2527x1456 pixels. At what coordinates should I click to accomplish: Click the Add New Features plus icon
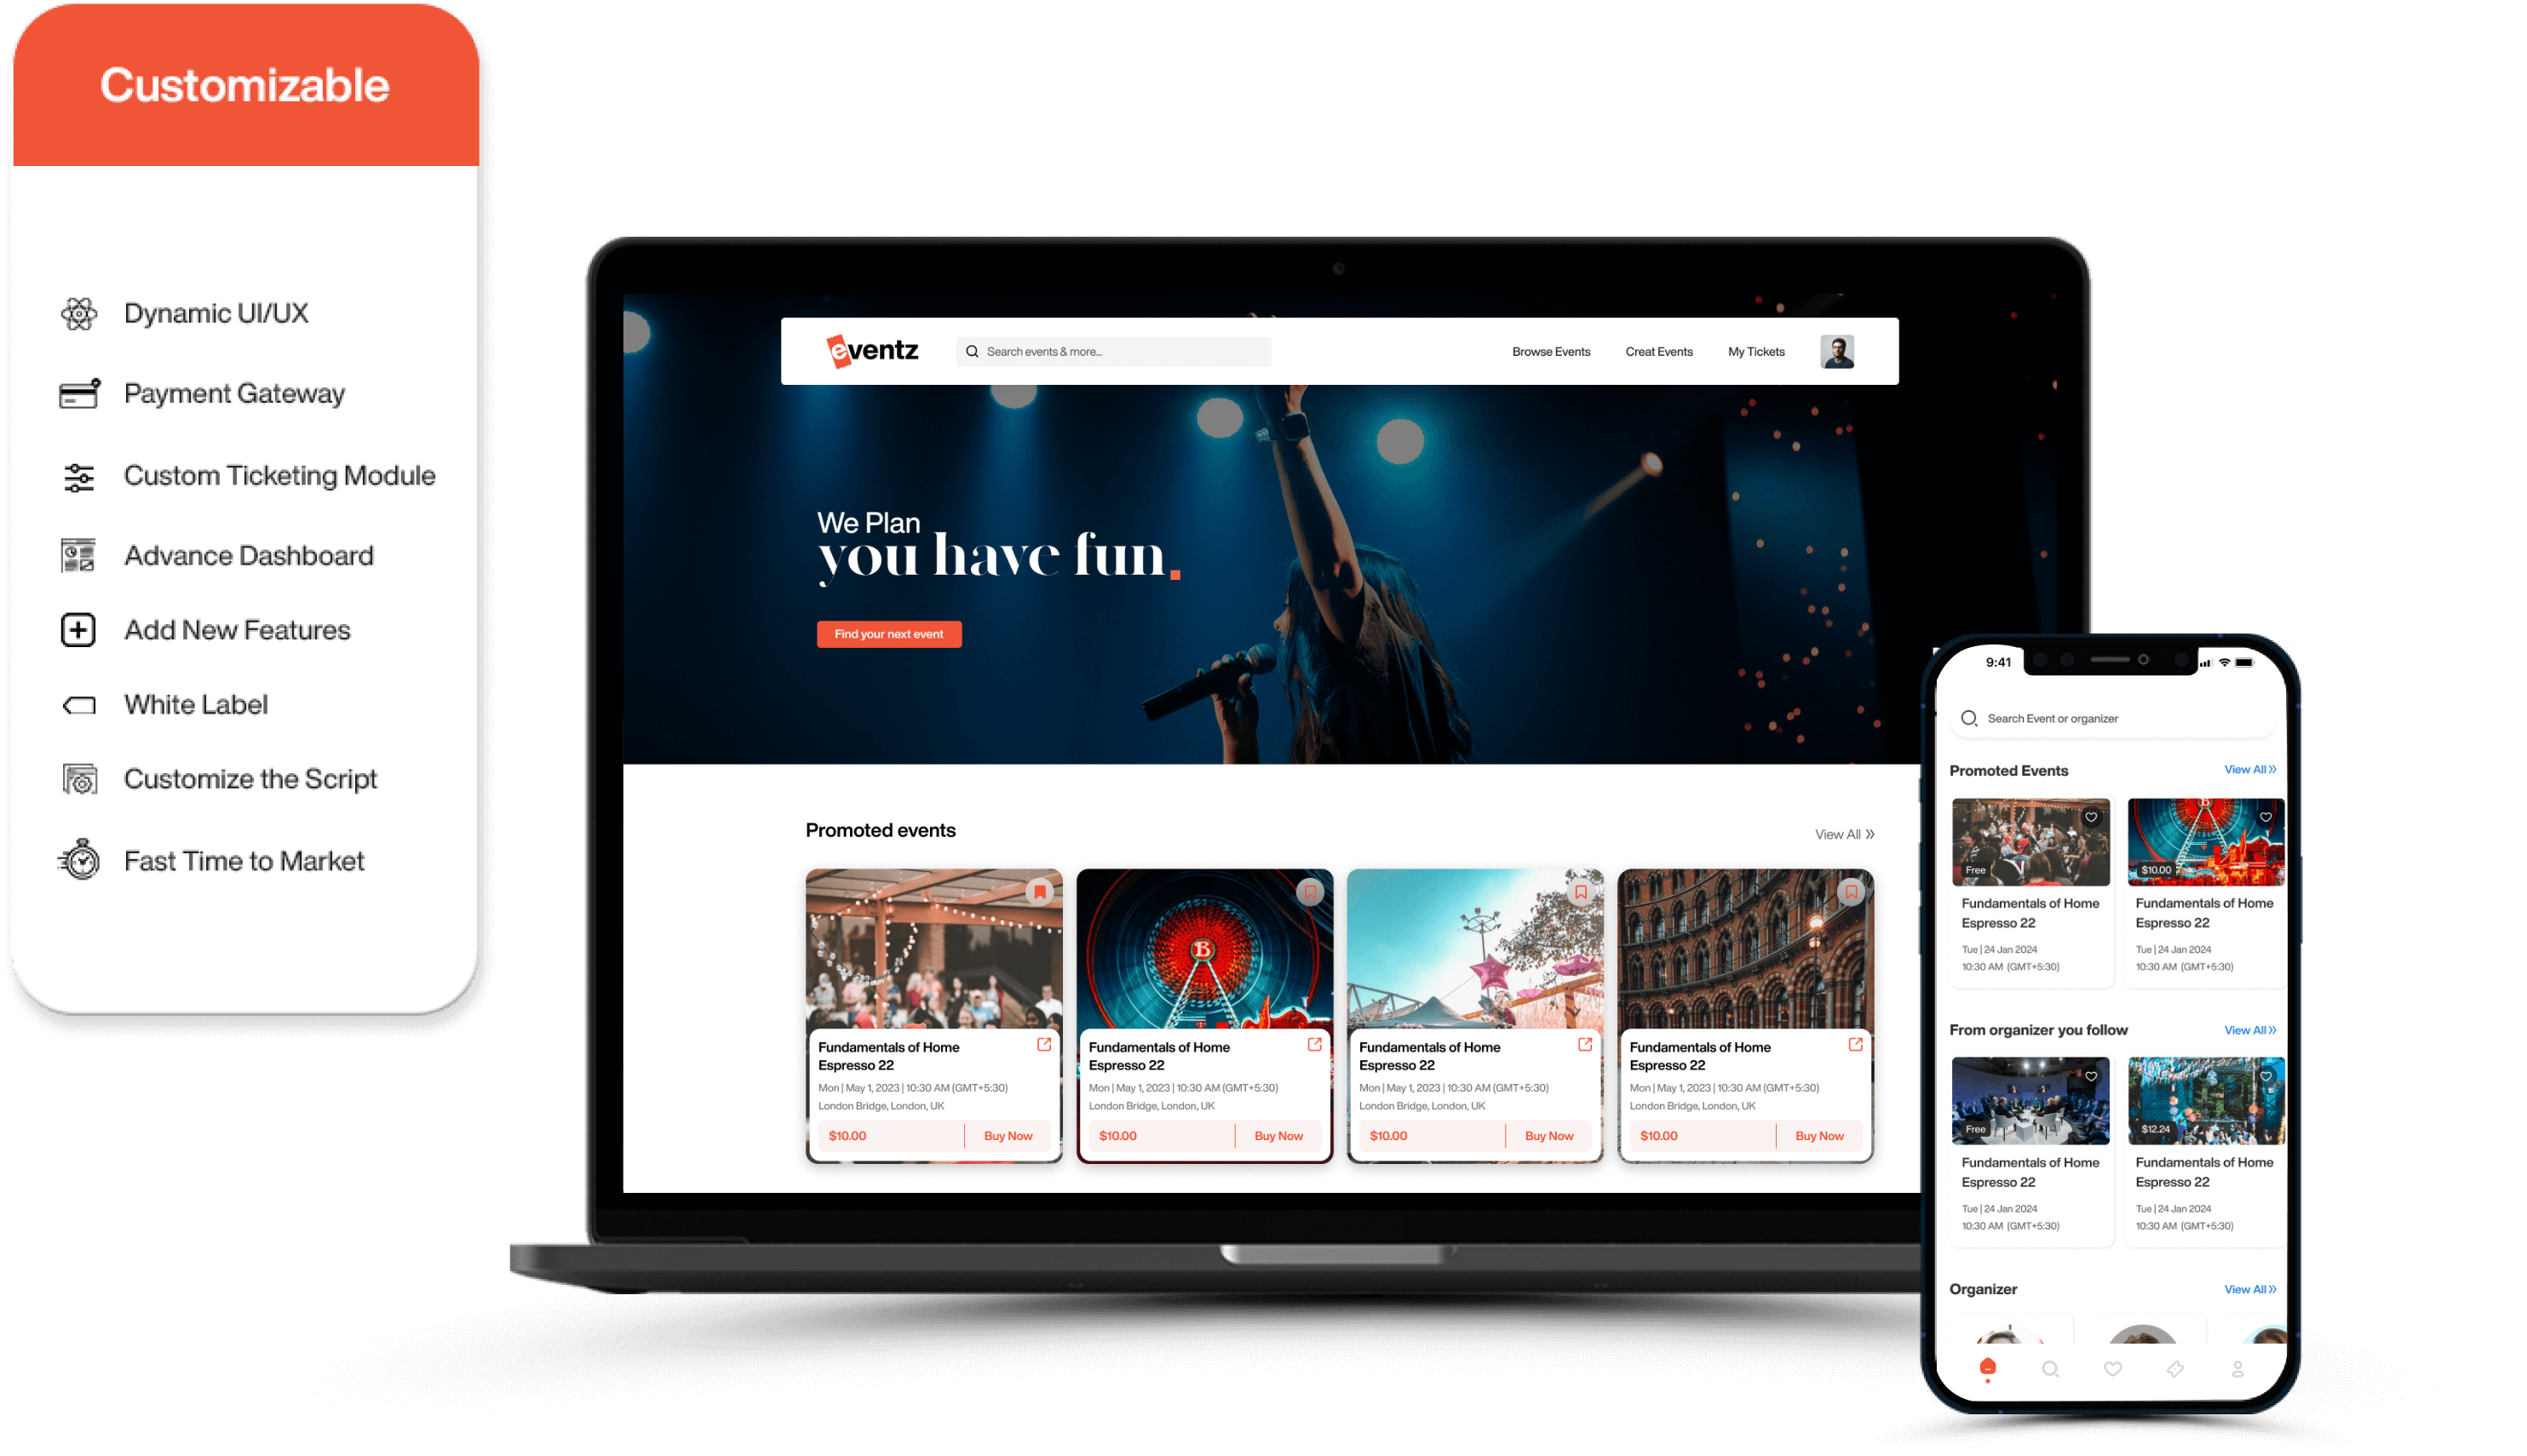pos(80,630)
